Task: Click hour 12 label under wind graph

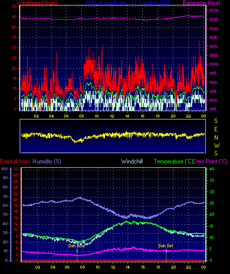Action: [112, 116]
